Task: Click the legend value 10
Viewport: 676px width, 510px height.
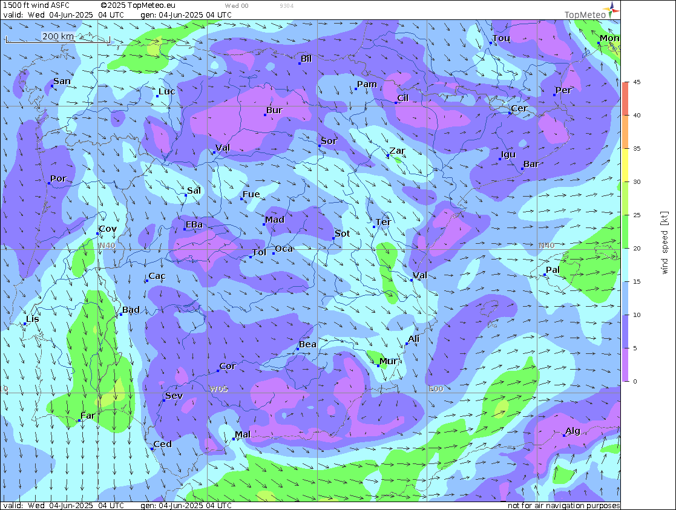Action: click(x=637, y=315)
